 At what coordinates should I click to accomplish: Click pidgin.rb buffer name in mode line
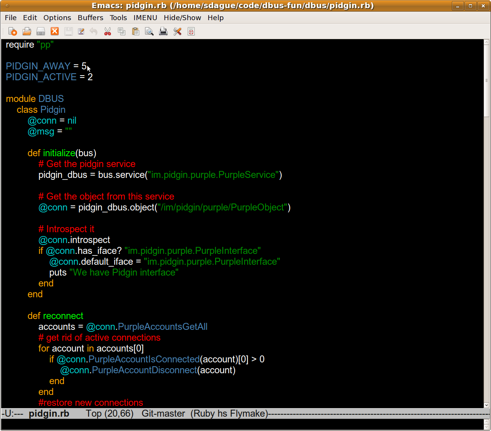tap(49, 414)
